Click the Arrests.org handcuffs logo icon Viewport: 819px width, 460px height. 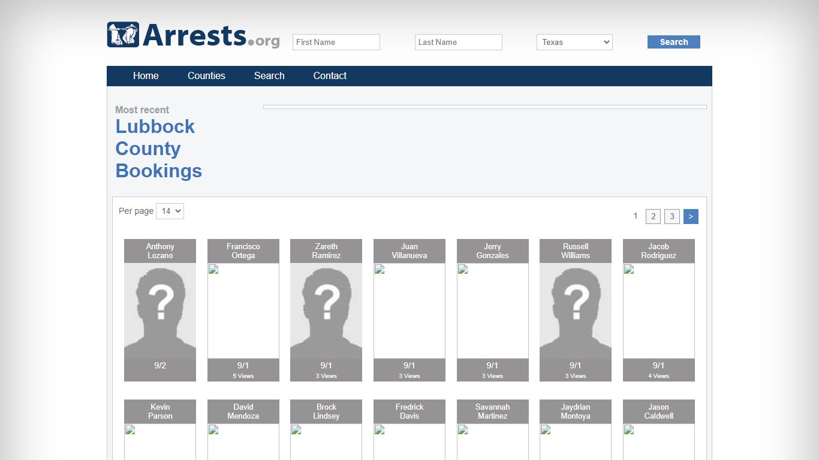pyautogui.click(x=123, y=35)
